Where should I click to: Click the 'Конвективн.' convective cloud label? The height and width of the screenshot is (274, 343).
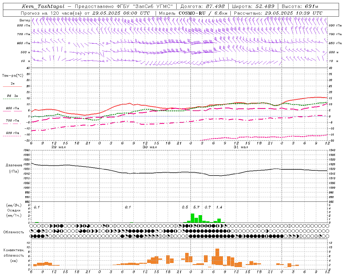point(14,250)
